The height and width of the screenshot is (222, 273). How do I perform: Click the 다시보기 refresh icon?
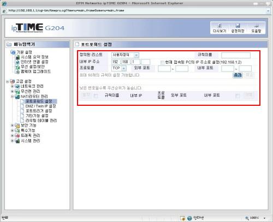pyautogui.click(x=219, y=26)
